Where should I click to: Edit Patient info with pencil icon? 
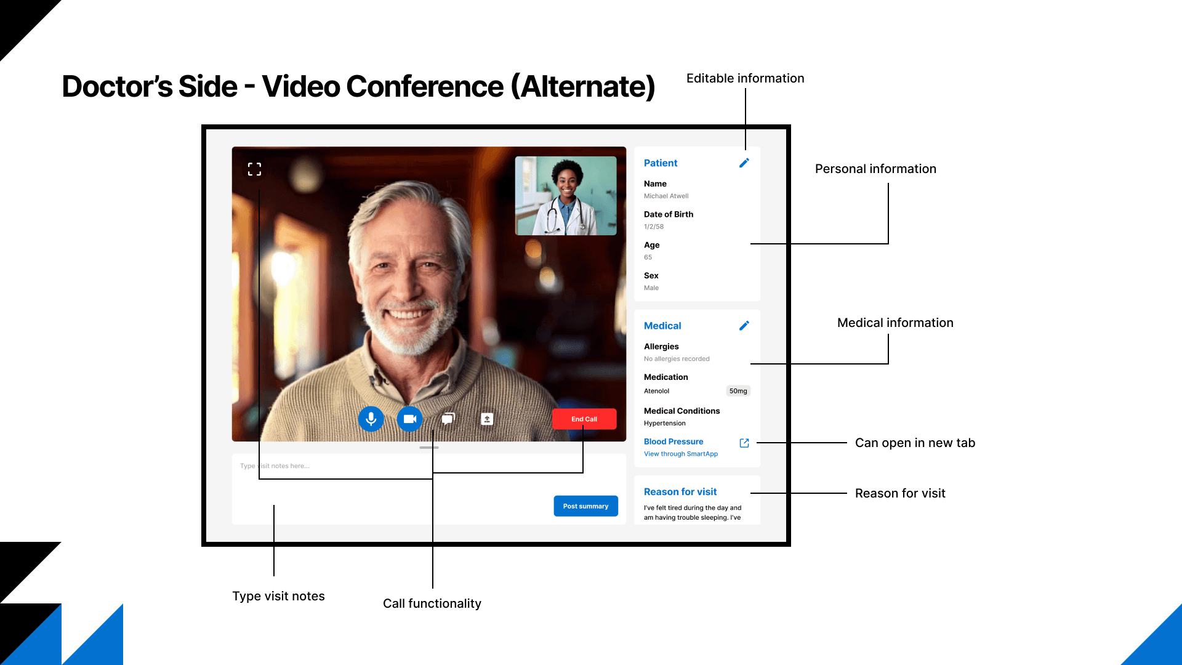(x=744, y=163)
